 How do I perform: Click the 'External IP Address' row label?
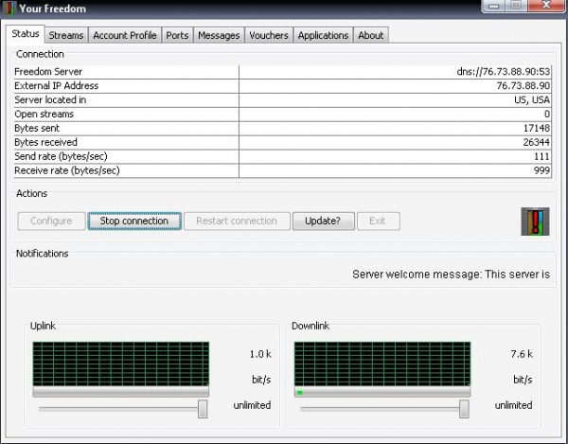[57, 86]
